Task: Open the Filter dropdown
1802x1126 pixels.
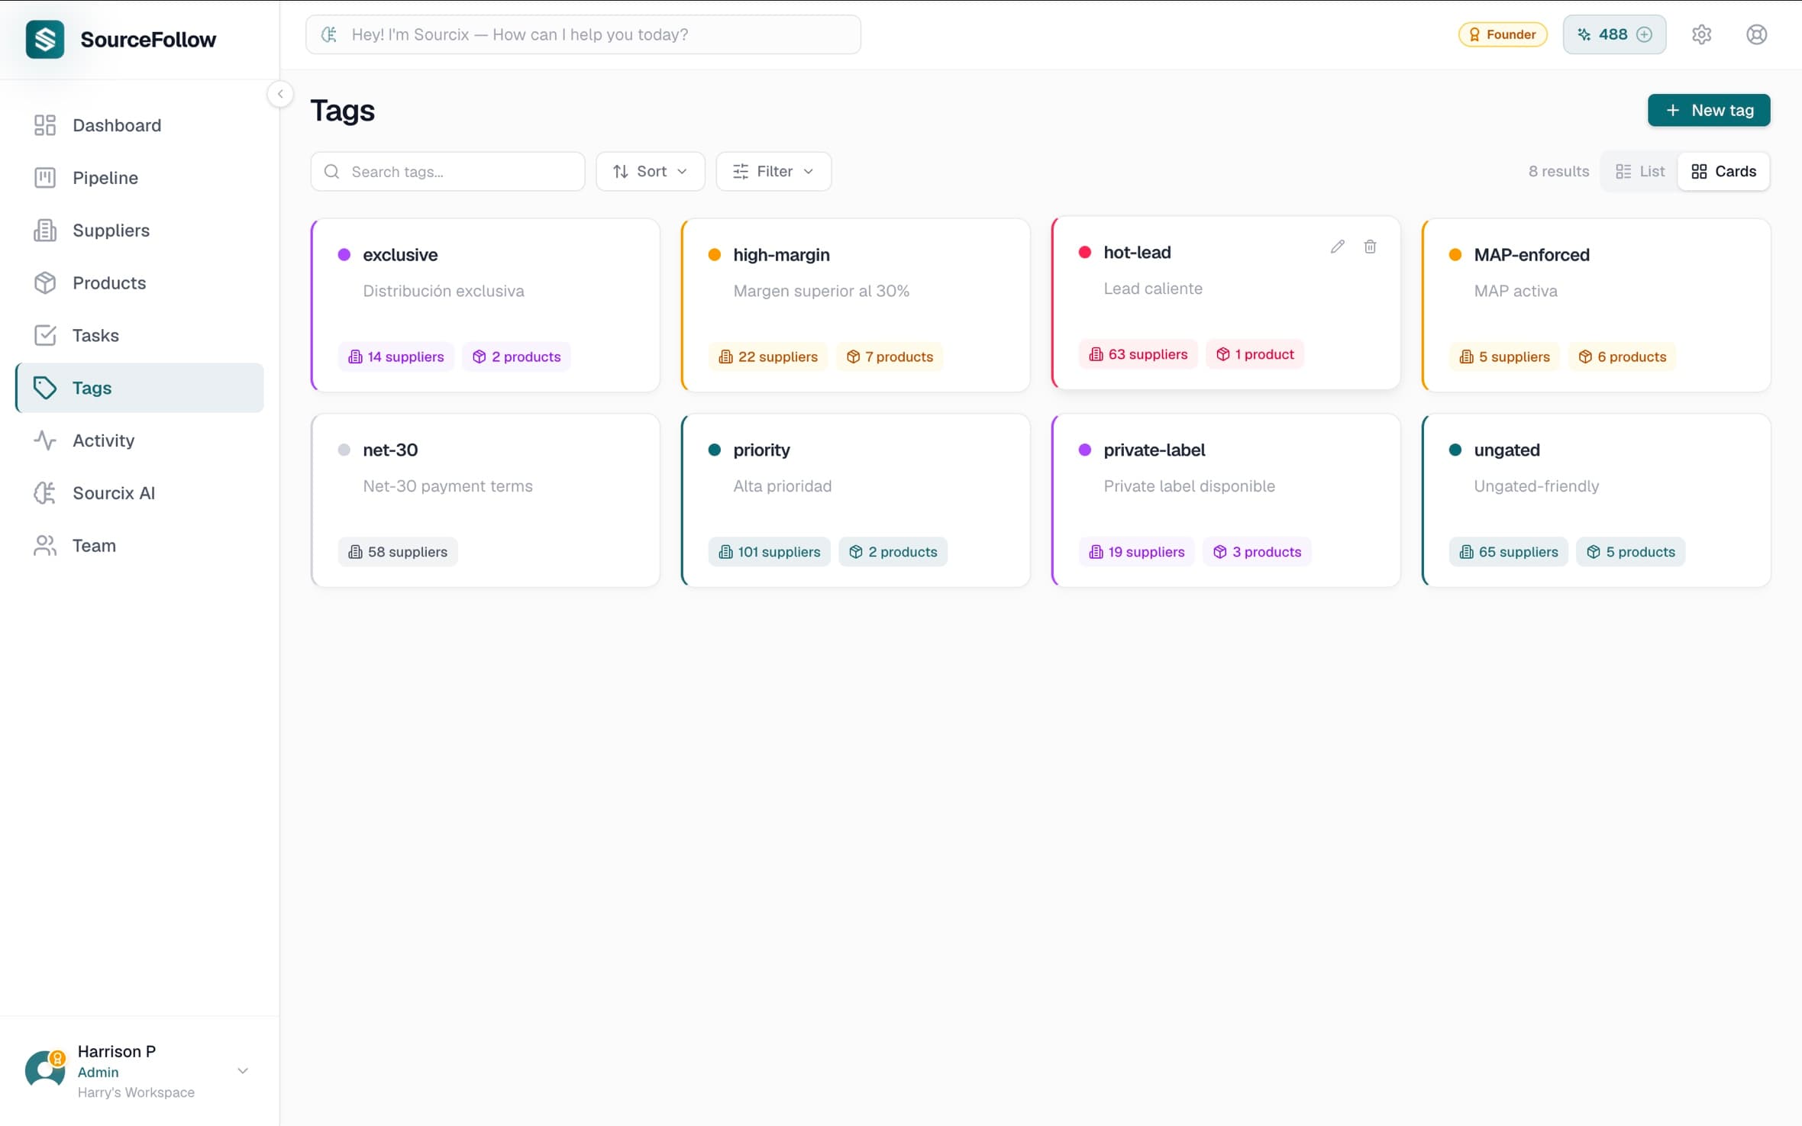Action: [x=773, y=171]
